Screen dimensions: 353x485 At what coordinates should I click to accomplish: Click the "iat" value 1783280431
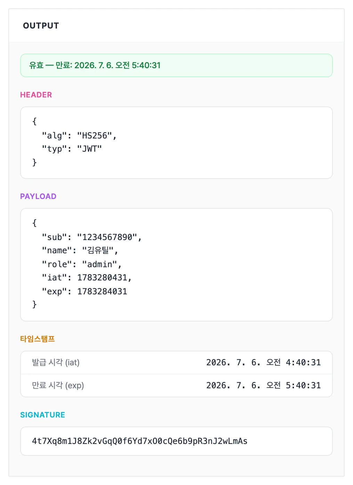click(102, 278)
